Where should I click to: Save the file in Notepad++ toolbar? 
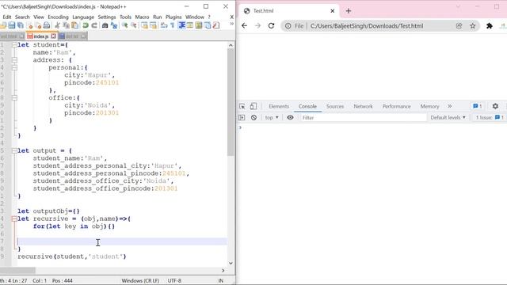(x=12, y=25)
